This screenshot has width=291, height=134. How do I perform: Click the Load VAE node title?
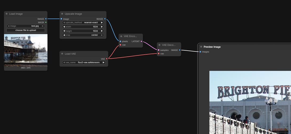click(70, 54)
